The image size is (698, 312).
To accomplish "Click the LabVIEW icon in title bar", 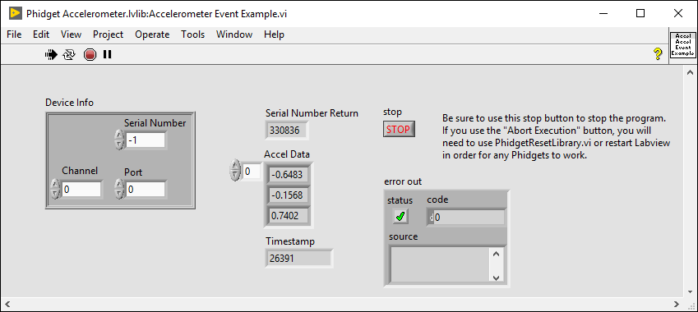I will click(15, 13).
